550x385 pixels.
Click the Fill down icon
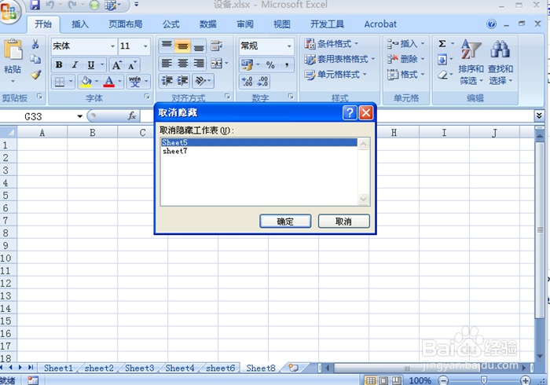pyautogui.click(x=442, y=59)
